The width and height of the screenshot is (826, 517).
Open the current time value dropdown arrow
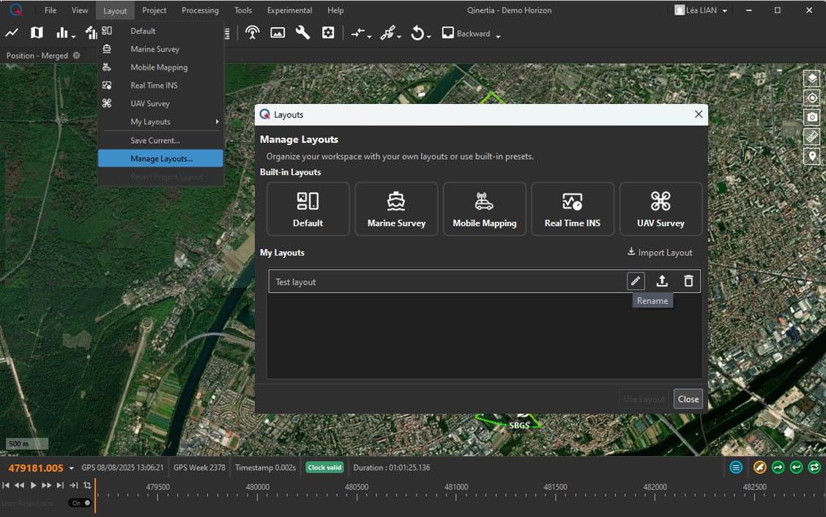click(x=72, y=469)
